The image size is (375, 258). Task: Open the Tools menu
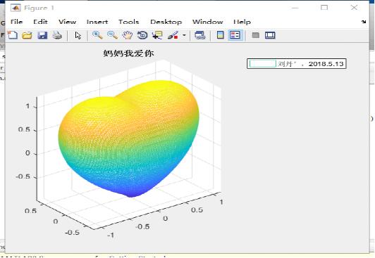[129, 22]
